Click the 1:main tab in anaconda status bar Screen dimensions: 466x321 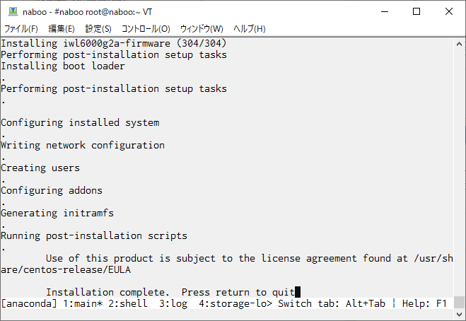(83, 303)
